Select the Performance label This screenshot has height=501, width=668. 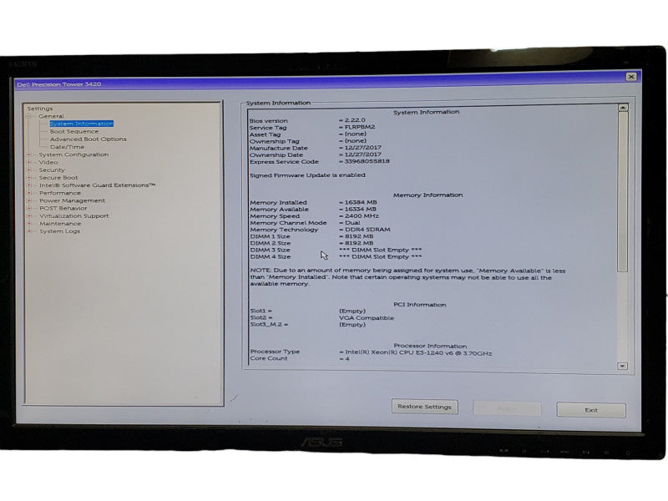59,193
